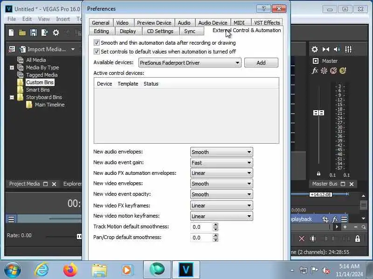Image resolution: width=373 pixels, height=279 pixels.
Task: Select Main Timeline bin
Action: (49, 105)
